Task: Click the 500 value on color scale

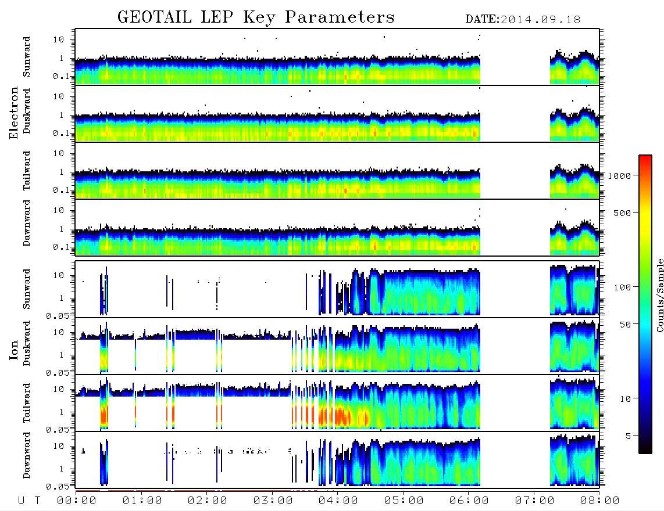Action: 622,213
